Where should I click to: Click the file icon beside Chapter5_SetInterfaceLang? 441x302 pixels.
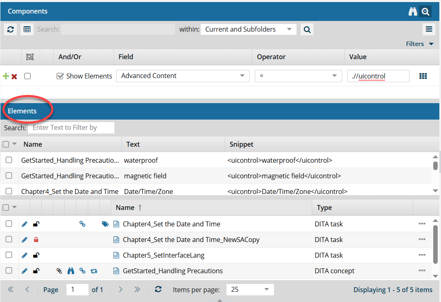116,255
